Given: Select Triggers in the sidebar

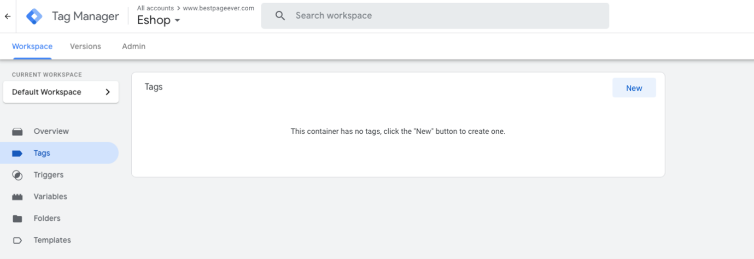Looking at the screenshot, I should pos(59,175).
